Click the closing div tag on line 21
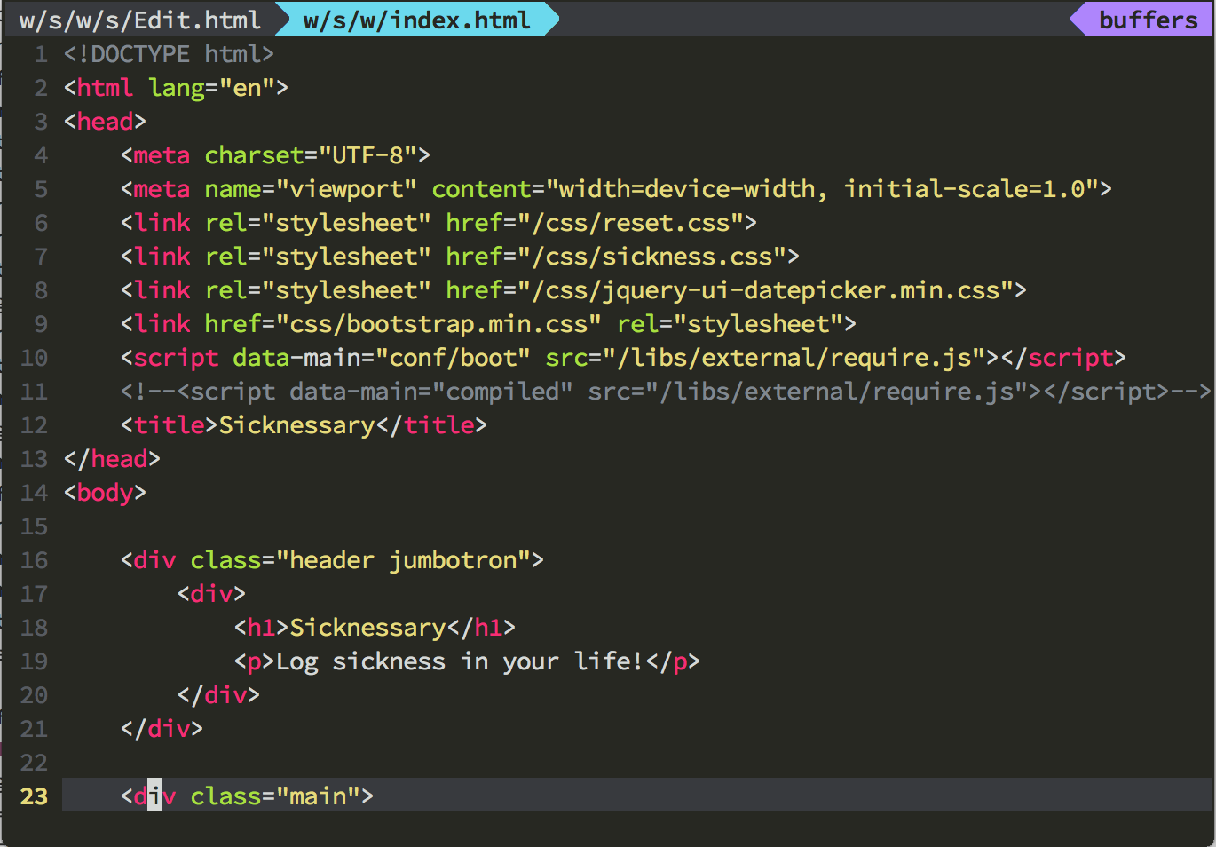Screen dimensions: 1216x847 (x=162, y=729)
